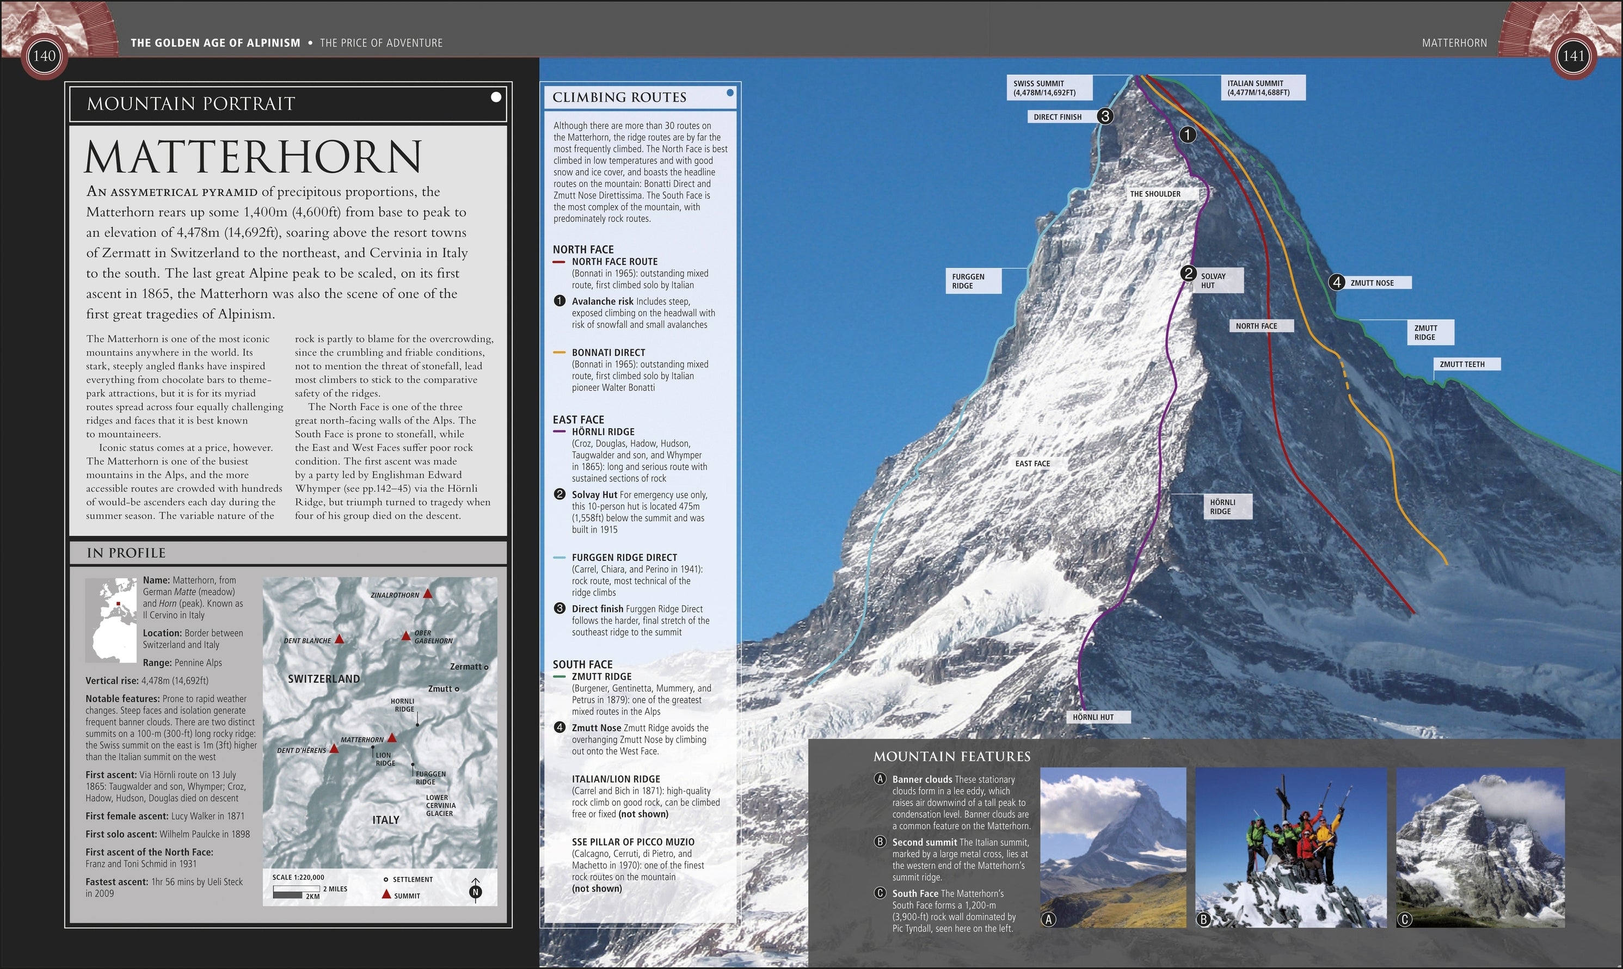Viewport: 1623px width, 969px height.
Task: Click the Matterhorn summit triangle on the map
Action: (392, 738)
